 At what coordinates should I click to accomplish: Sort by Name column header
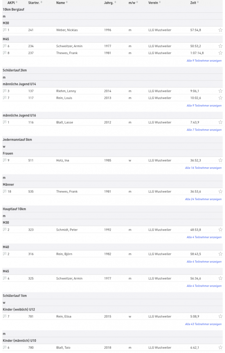(61, 3)
